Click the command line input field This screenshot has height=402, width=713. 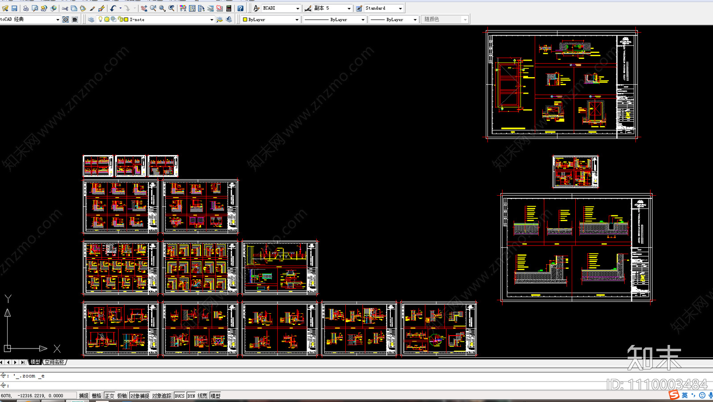point(356,385)
